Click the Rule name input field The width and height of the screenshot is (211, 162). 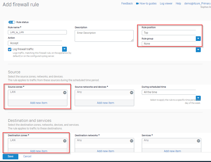pos(37,32)
